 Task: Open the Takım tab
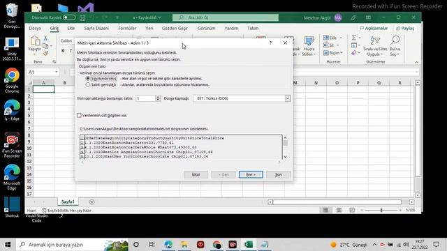(x=253, y=28)
